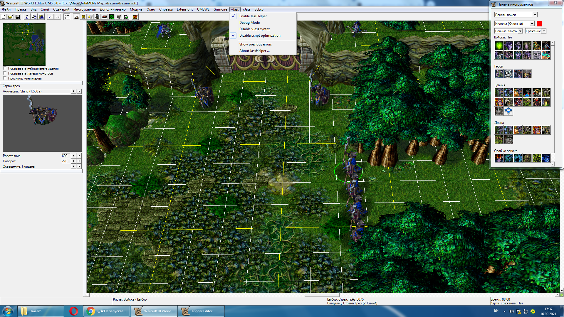Open the UMSWE menu
The height and width of the screenshot is (317, 564).
pyautogui.click(x=203, y=9)
